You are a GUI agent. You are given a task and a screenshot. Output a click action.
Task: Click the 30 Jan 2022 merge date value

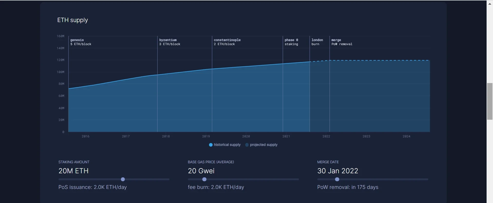tap(337, 171)
